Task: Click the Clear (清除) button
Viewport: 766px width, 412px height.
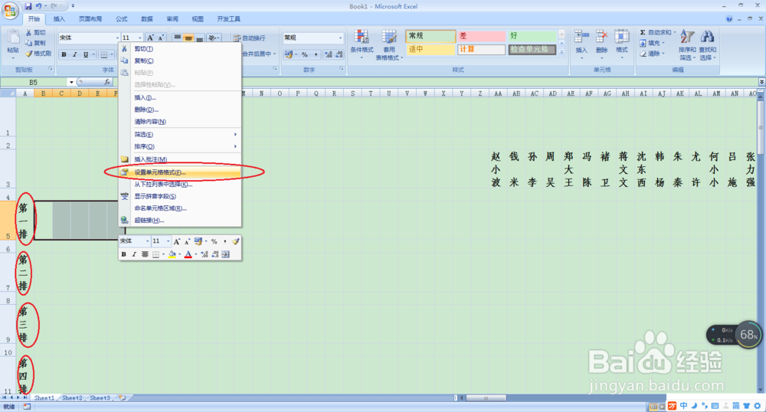Action: point(652,54)
